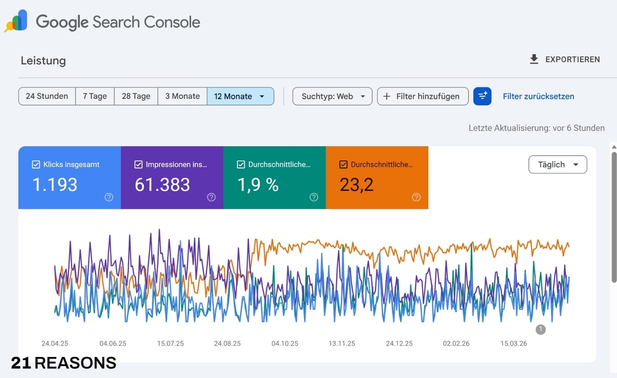Click the 04.10.25 axis date label
The width and height of the screenshot is (617, 378).
click(285, 343)
